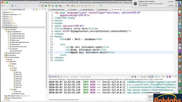Screen dimensions: 182x102
Task: Maximize the Console panel
Action: pos(175,77)
